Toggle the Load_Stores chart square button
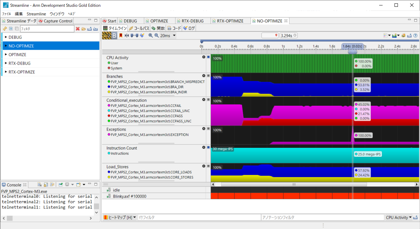 [x=208, y=166]
